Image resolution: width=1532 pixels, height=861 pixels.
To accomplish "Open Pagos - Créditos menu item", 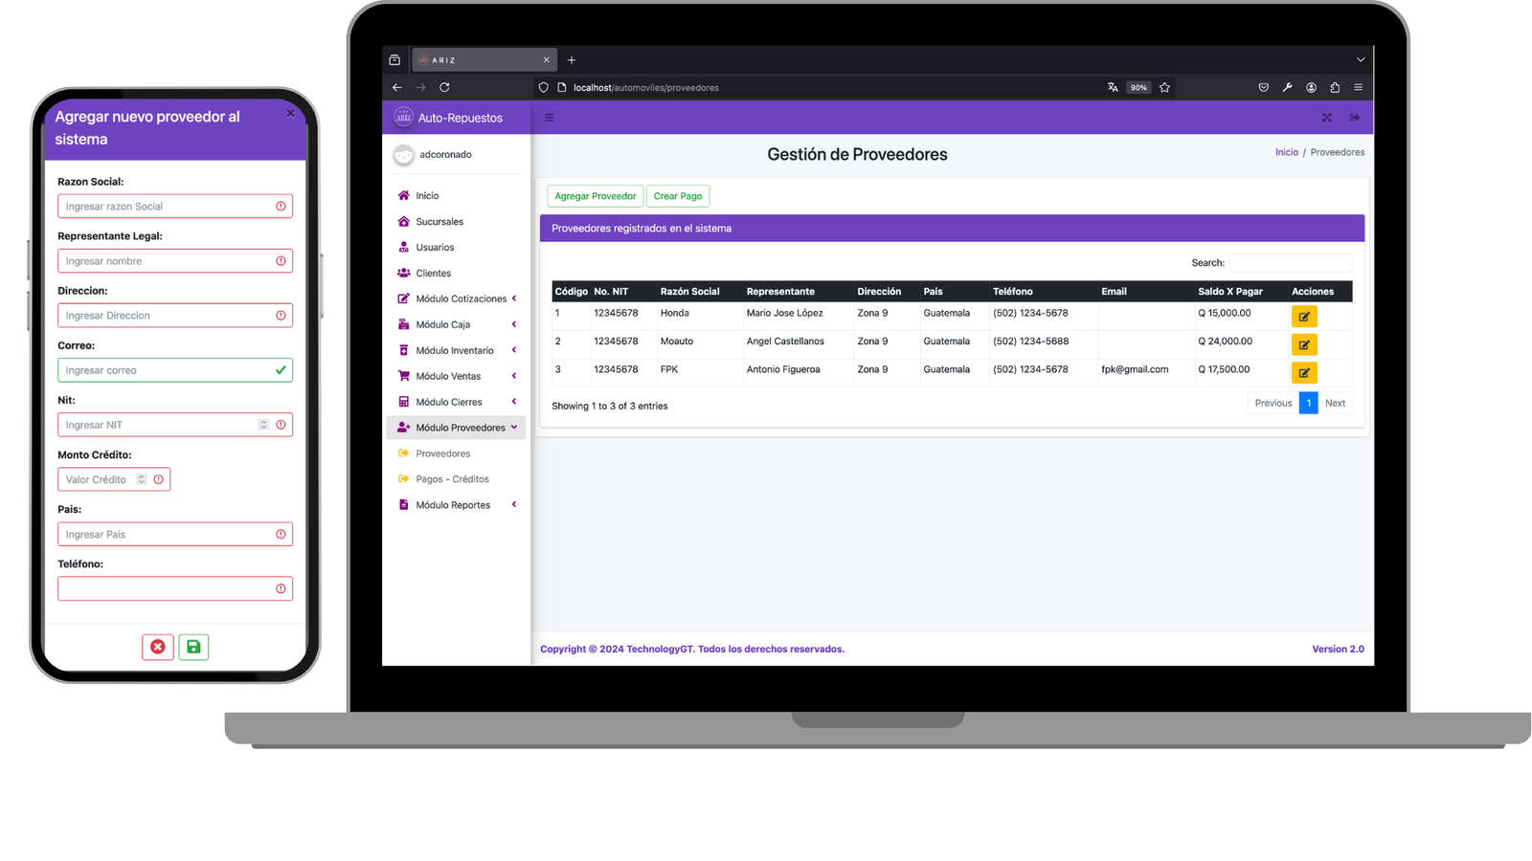I will (452, 479).
